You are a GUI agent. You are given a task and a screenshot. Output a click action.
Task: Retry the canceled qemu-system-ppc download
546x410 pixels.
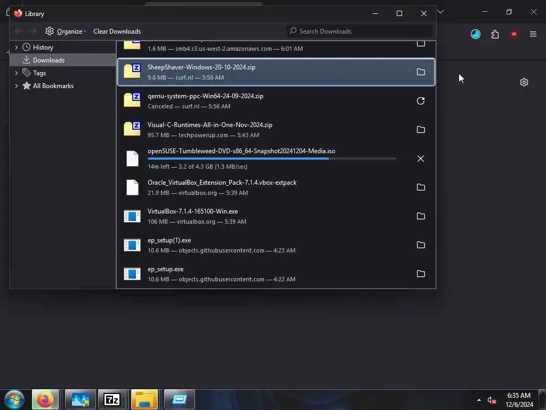point(421,101)
